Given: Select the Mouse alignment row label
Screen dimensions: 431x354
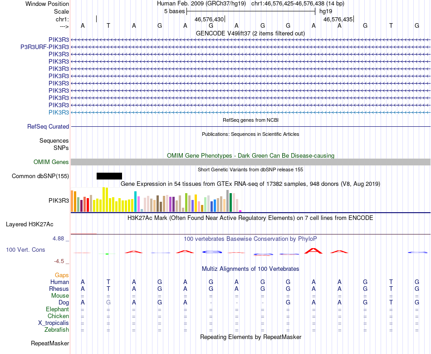Looking at the screenshot, I should click(x=60, y=296).
